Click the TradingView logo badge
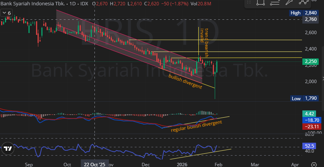Image resolution: width=324 pixels, height=167 pixels. pos(8,148)
